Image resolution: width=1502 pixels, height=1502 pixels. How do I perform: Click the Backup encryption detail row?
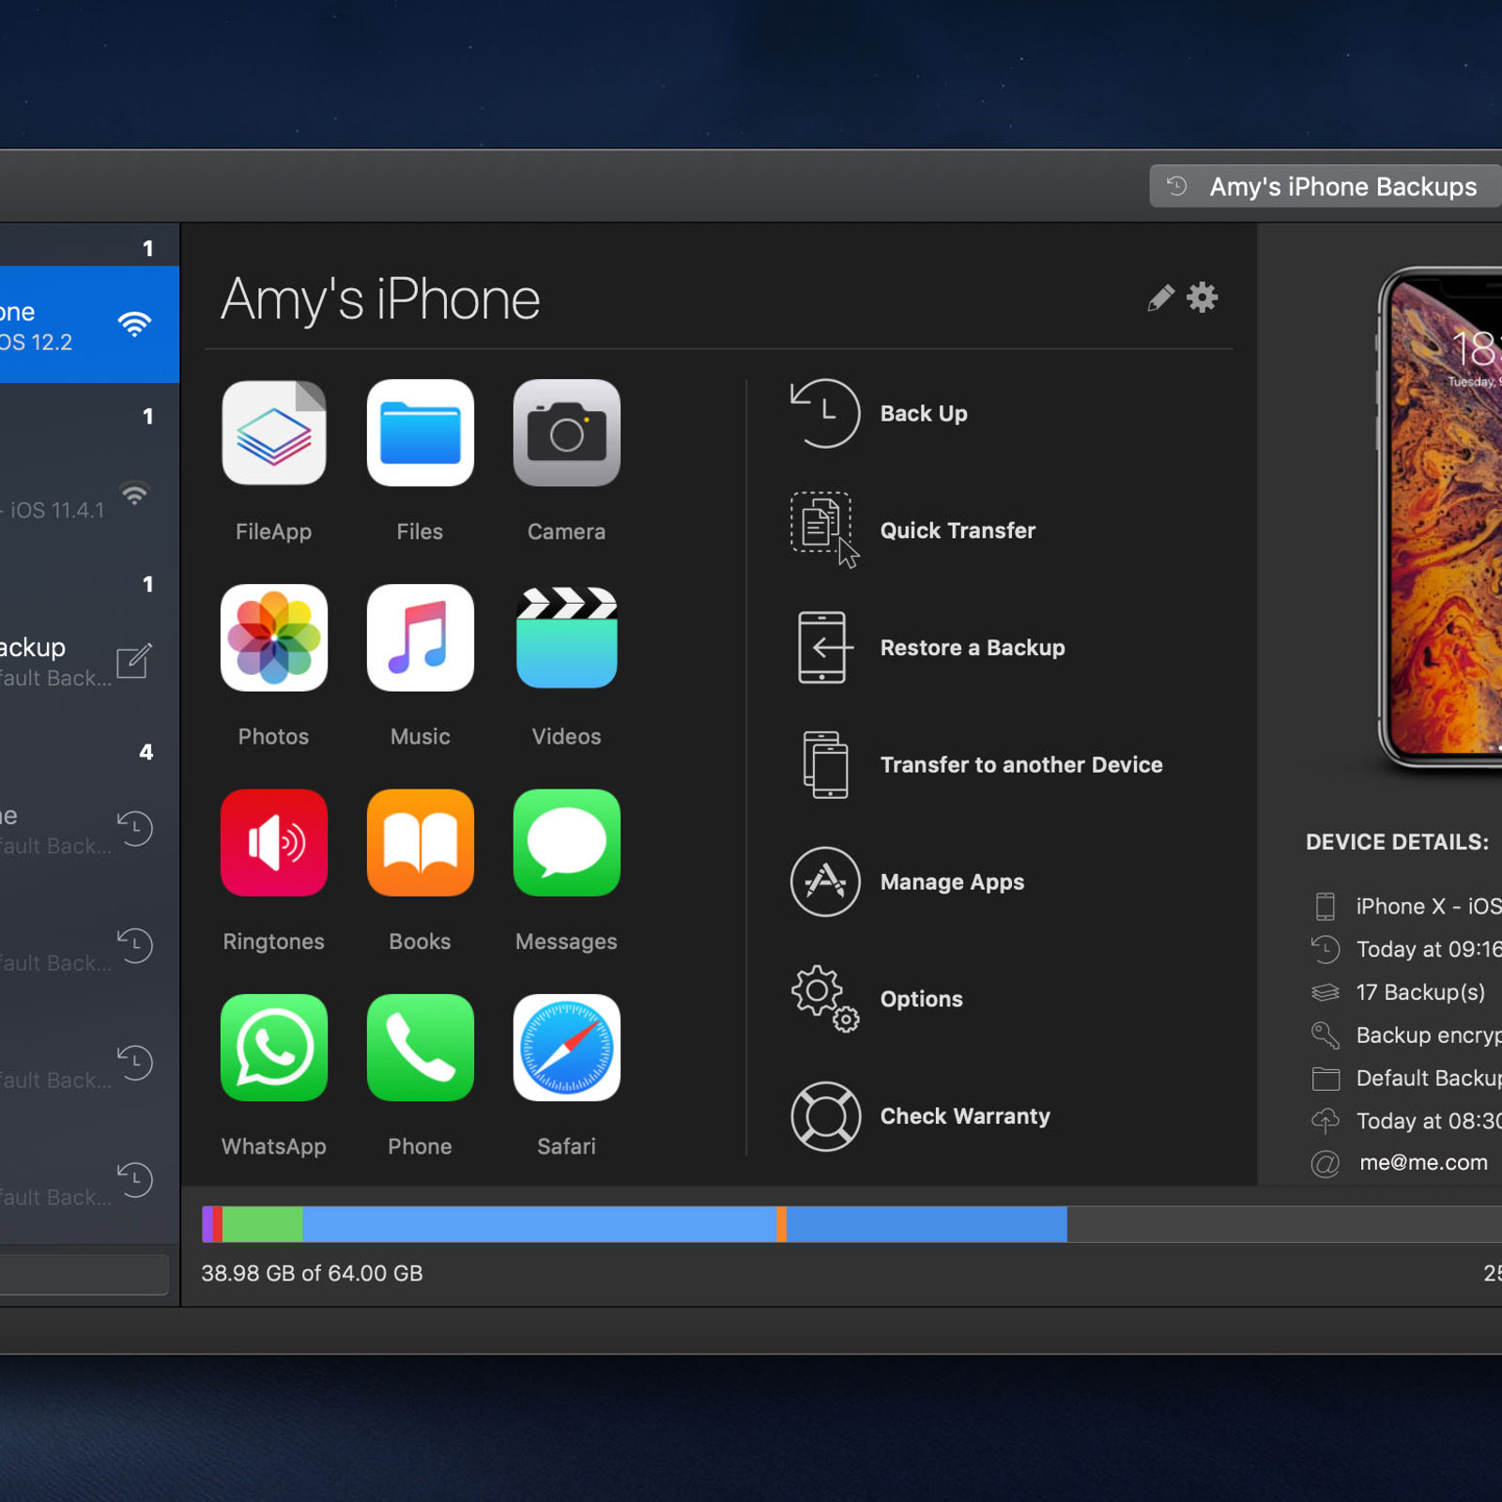tap(1405, 1035)
